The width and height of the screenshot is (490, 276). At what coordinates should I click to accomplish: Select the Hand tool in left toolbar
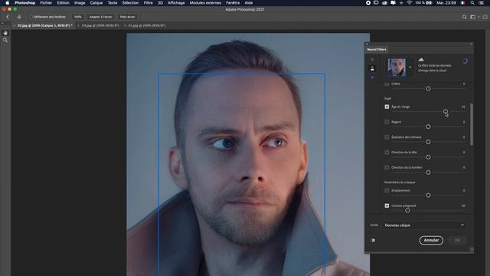[5, 33]
